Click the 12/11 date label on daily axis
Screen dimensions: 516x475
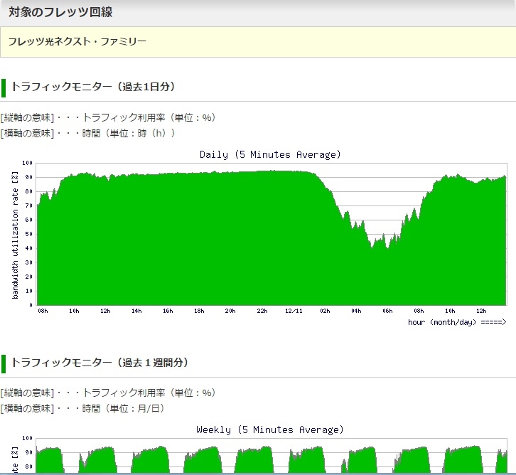(x=294, y=311)
